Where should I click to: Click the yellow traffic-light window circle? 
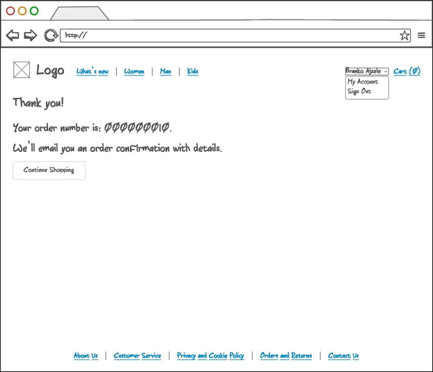(22, 11)
